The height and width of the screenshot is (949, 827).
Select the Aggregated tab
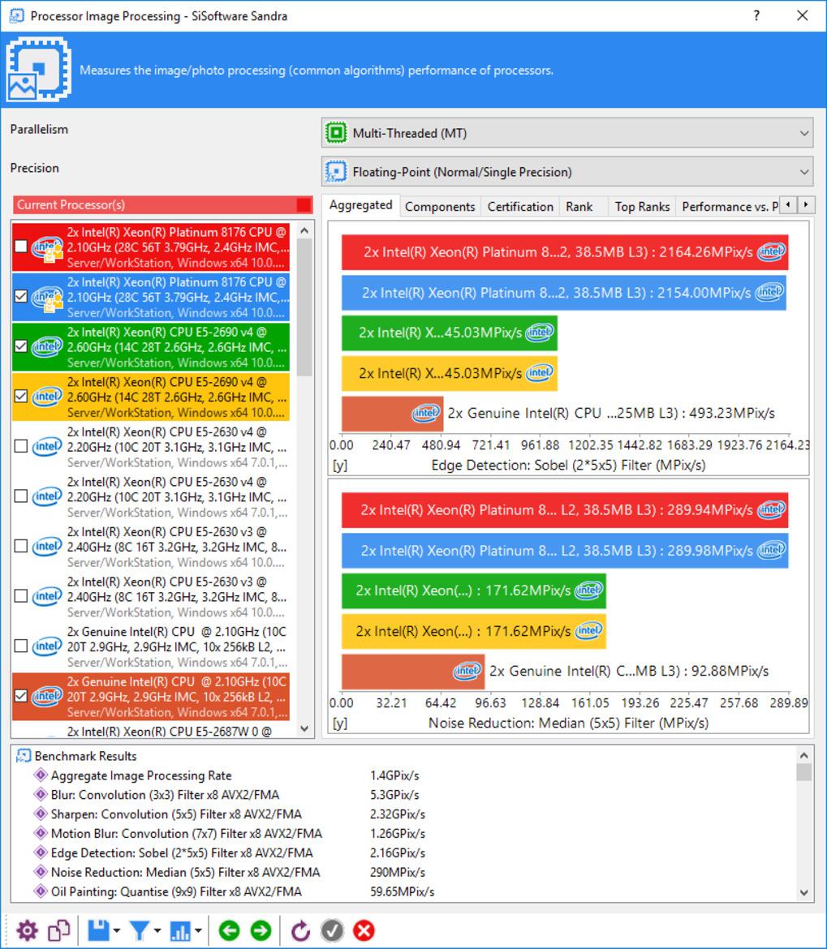361,205
